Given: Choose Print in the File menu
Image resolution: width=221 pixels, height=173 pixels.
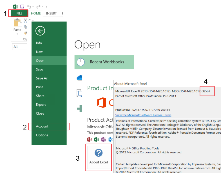Looking at the screenshot, I should pos(49,87).
